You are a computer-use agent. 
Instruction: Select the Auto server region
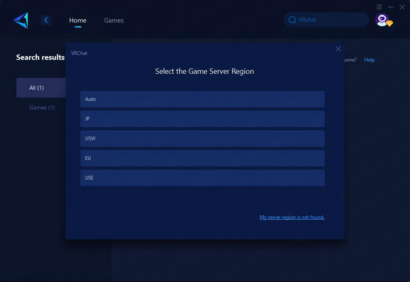203,99
